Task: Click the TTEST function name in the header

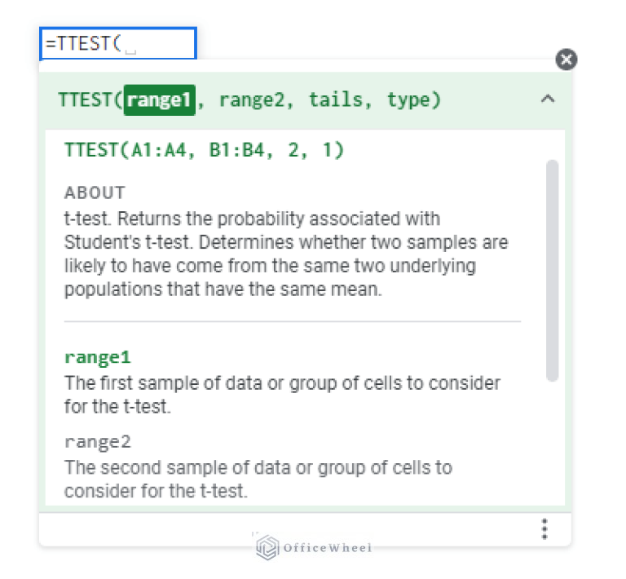Action: 86,100
